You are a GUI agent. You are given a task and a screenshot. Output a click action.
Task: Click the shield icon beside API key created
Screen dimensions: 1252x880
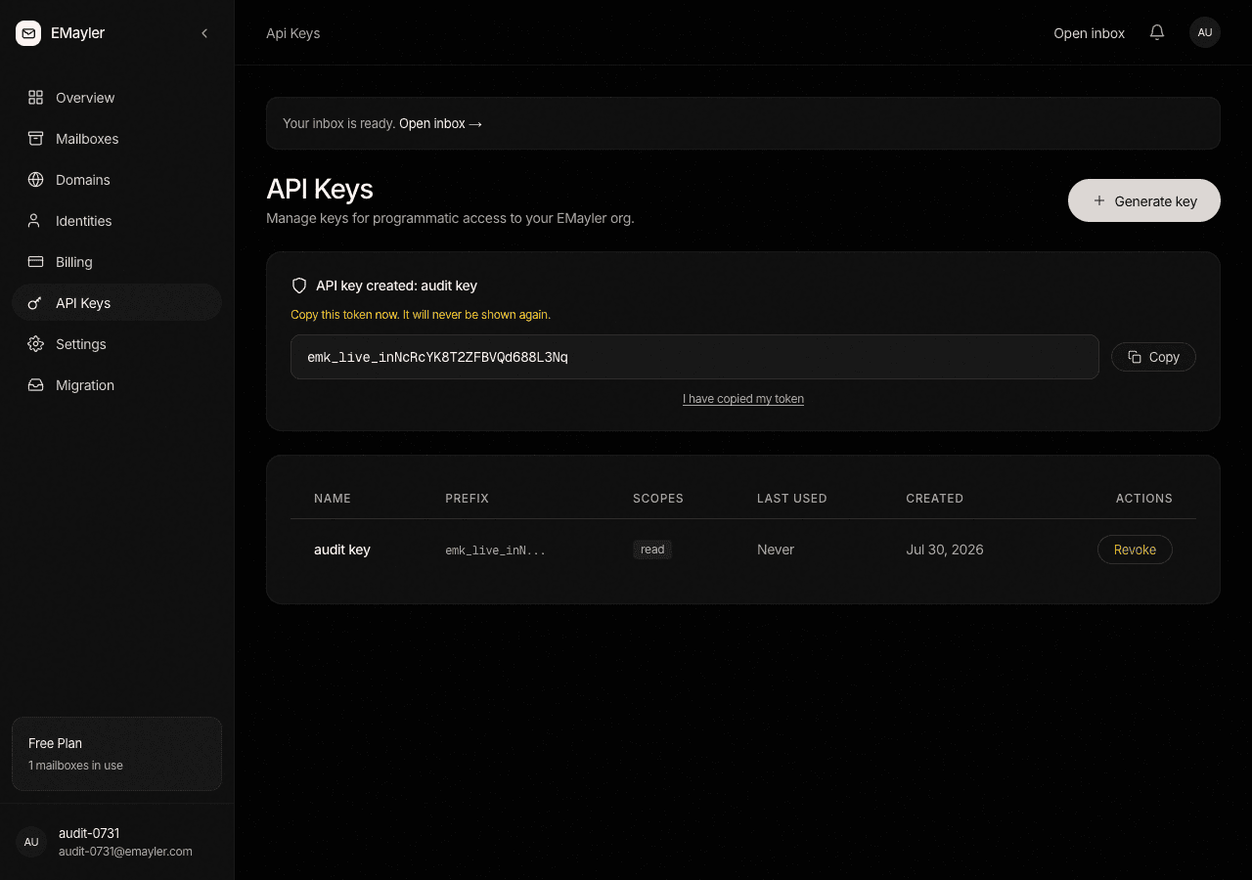pos(299,286)
